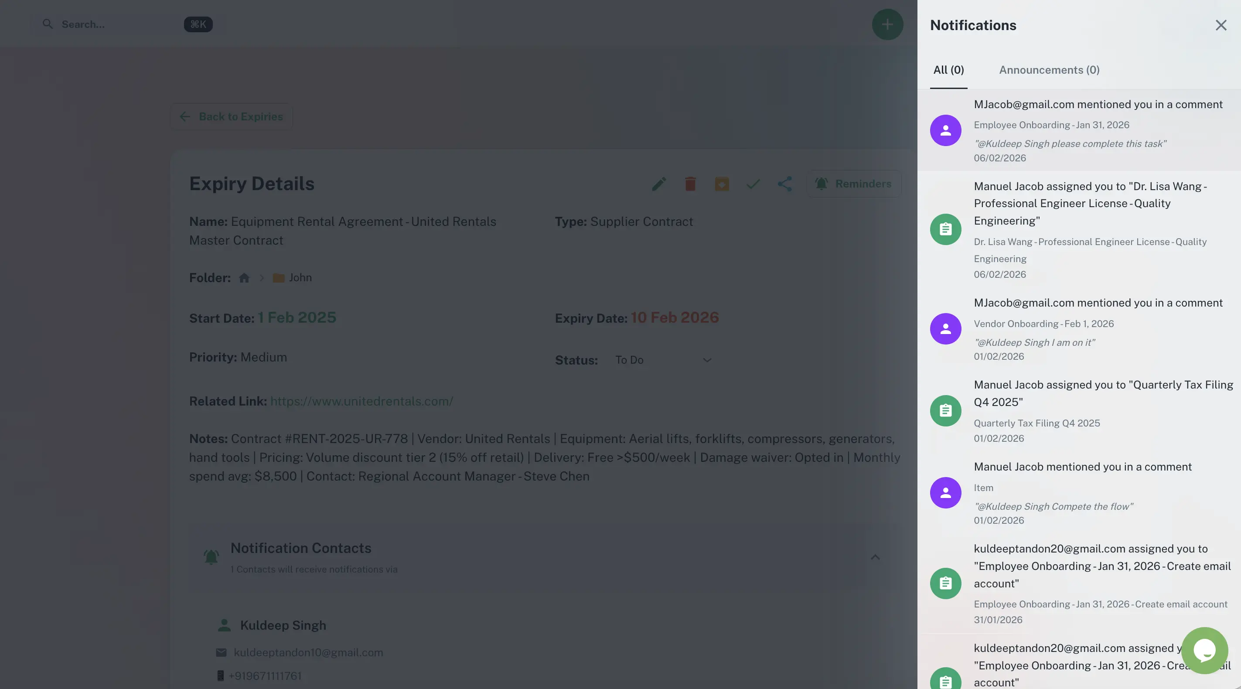Switch to the All (0) notifications tab

[x=948, y=70]
